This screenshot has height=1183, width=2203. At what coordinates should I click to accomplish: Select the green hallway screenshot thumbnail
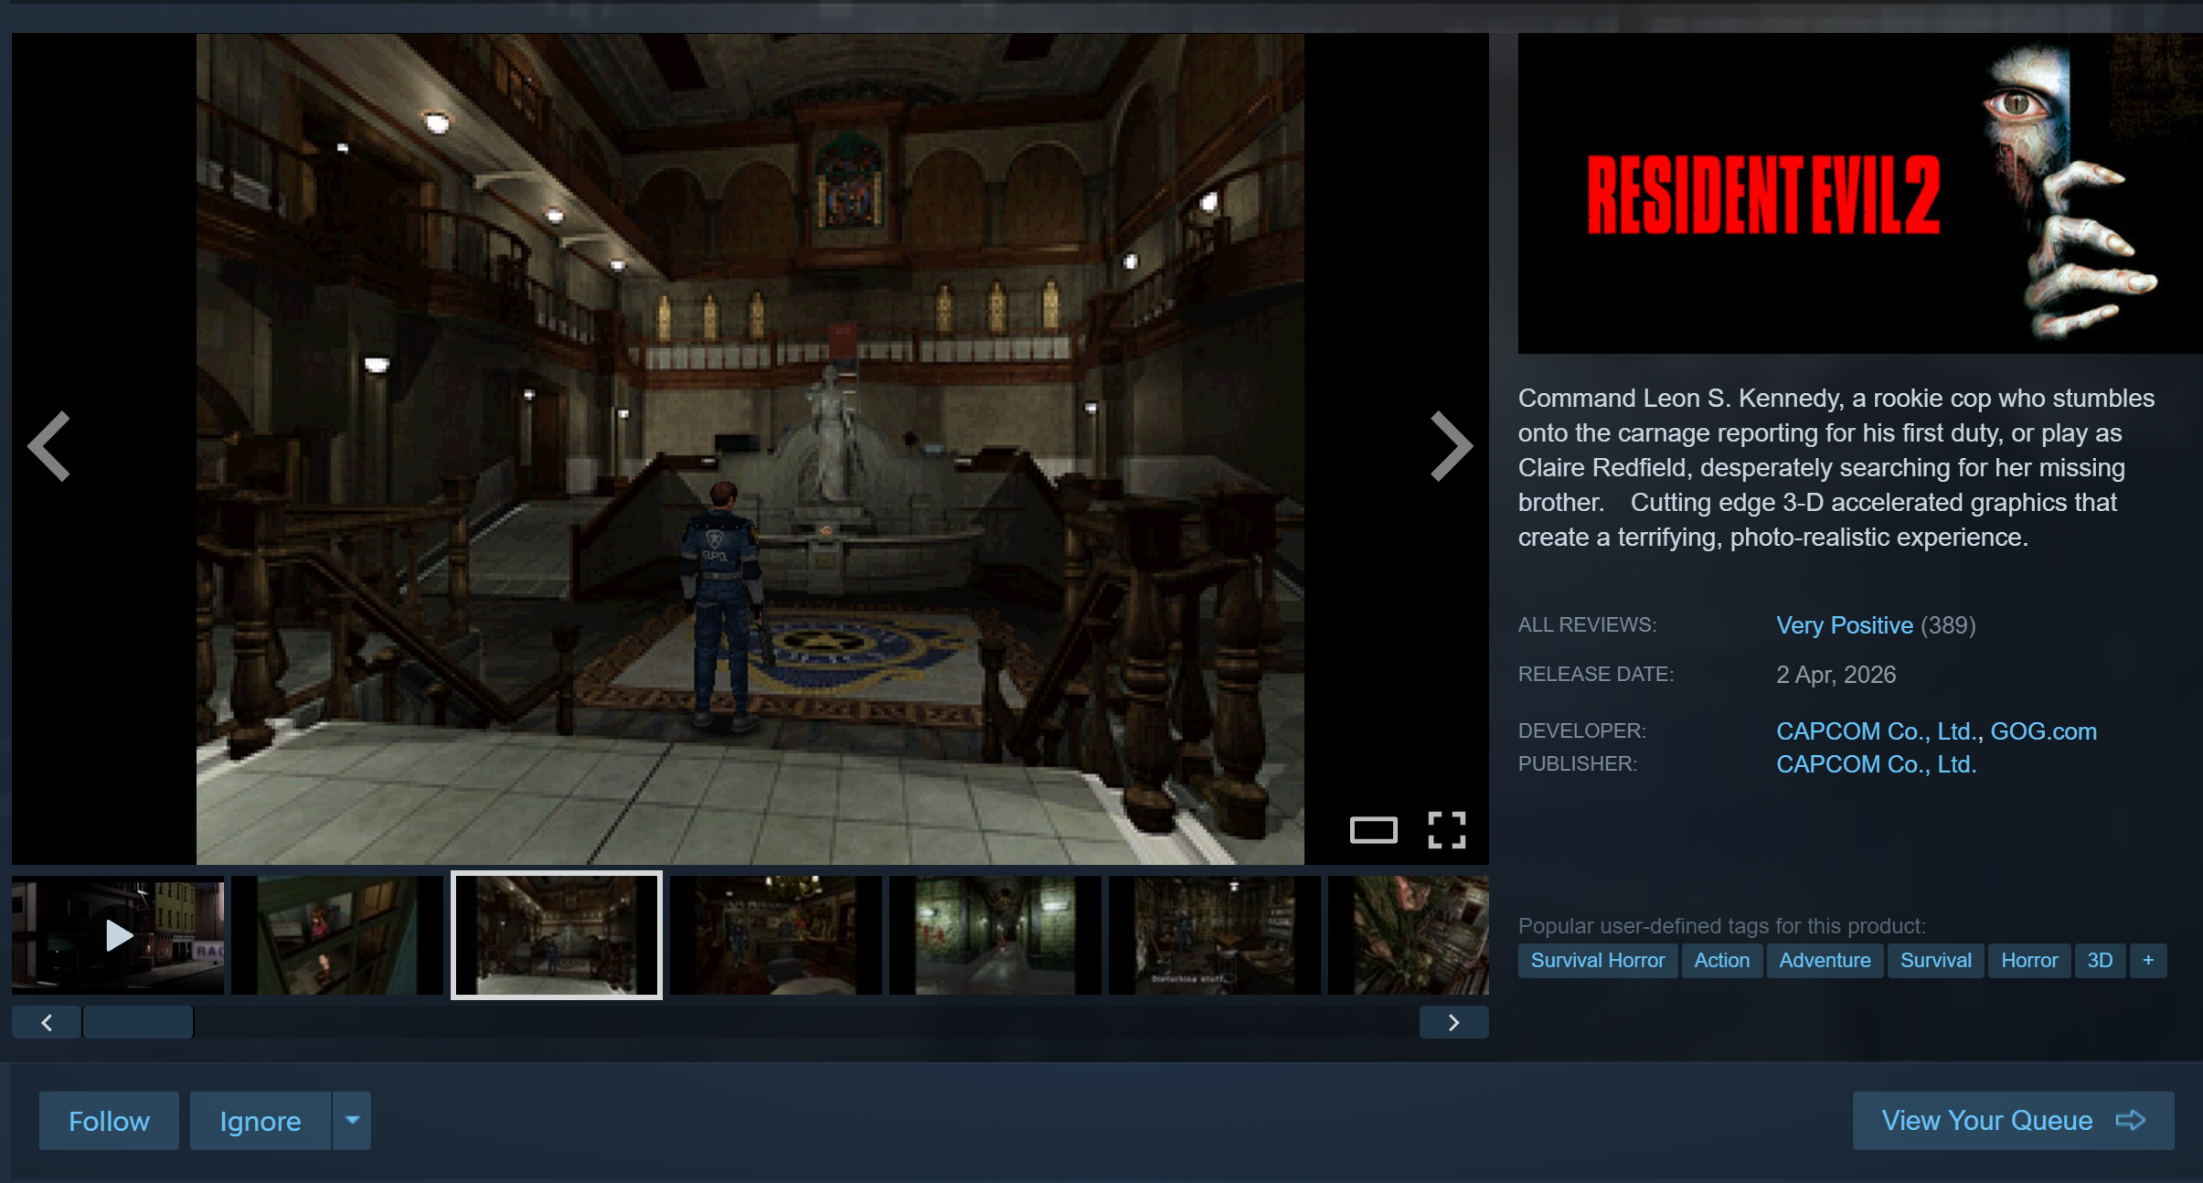pyautogui.click(x=995, y=934)
